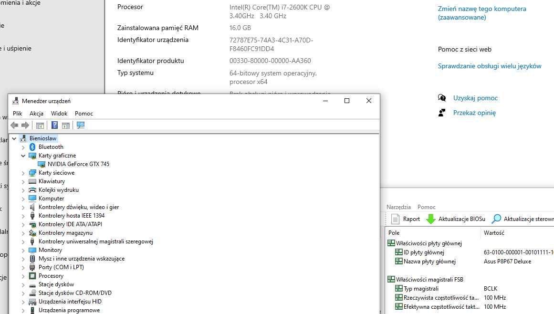Click the Kontrolery magazynu icon

pyautogui.click(x=32, y=233)
